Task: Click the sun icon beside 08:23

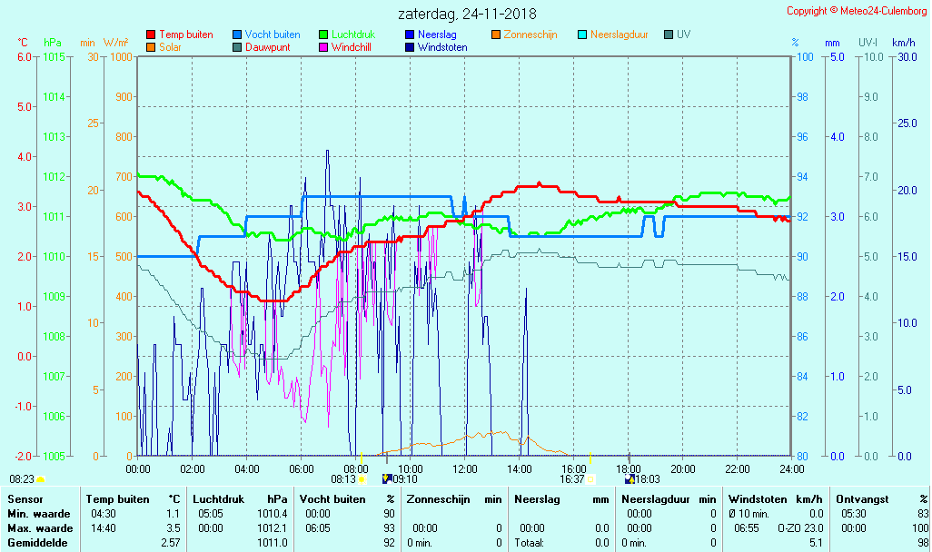Action: (40, 478)
